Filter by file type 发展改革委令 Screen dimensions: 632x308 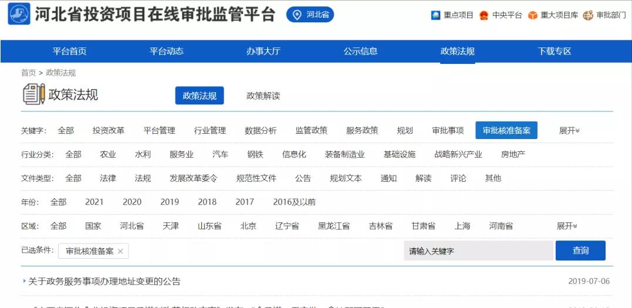coord(194,178)
